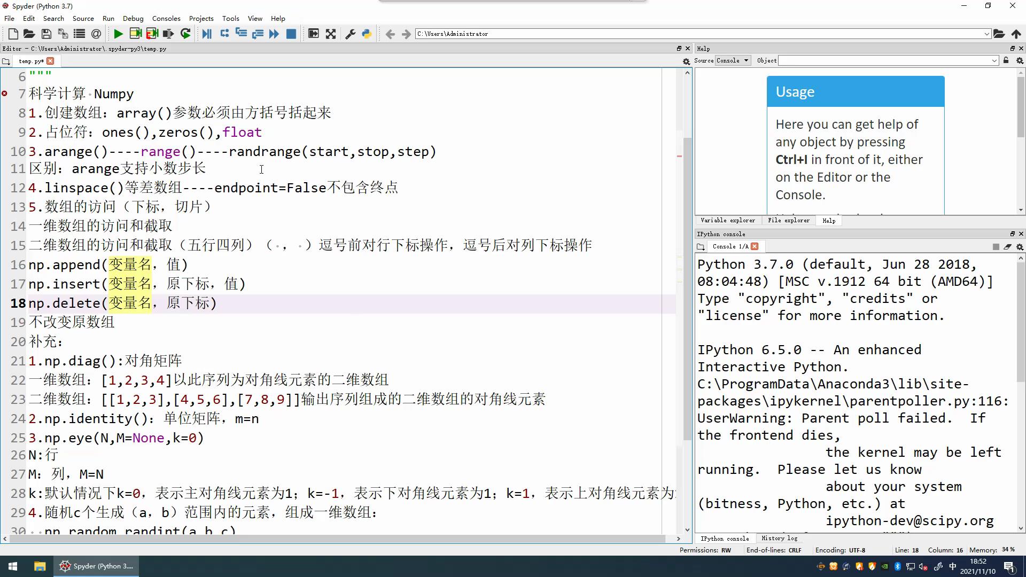
Task: Click the Re-run last script icon
Action: [185, 34]
